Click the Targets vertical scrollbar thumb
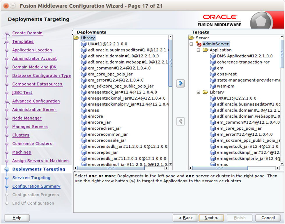The width and height of the screenshot is (285, 224). tap(282, 53)
